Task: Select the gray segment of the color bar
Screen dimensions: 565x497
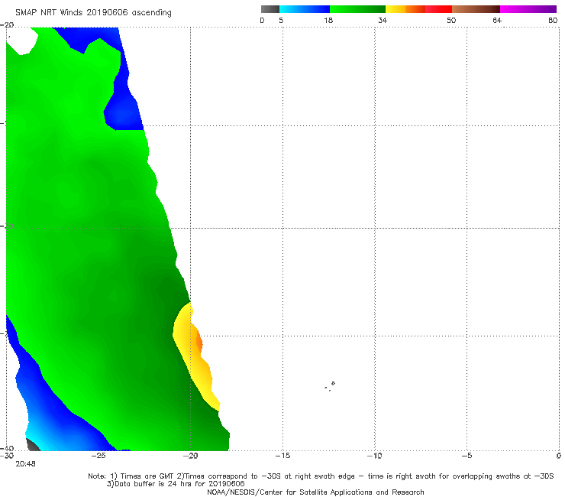Action: click(270, 9)
